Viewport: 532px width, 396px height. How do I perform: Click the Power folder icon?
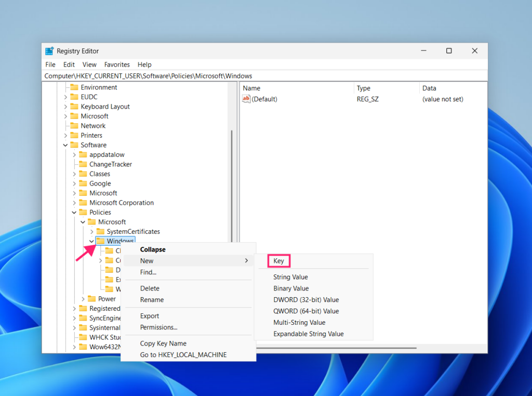pos(91,299)
